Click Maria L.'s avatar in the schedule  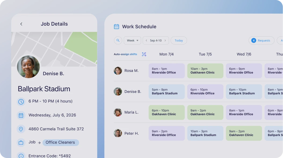pos(118,112)
